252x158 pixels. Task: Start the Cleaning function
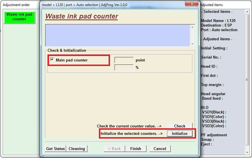(x=77, y=149)
